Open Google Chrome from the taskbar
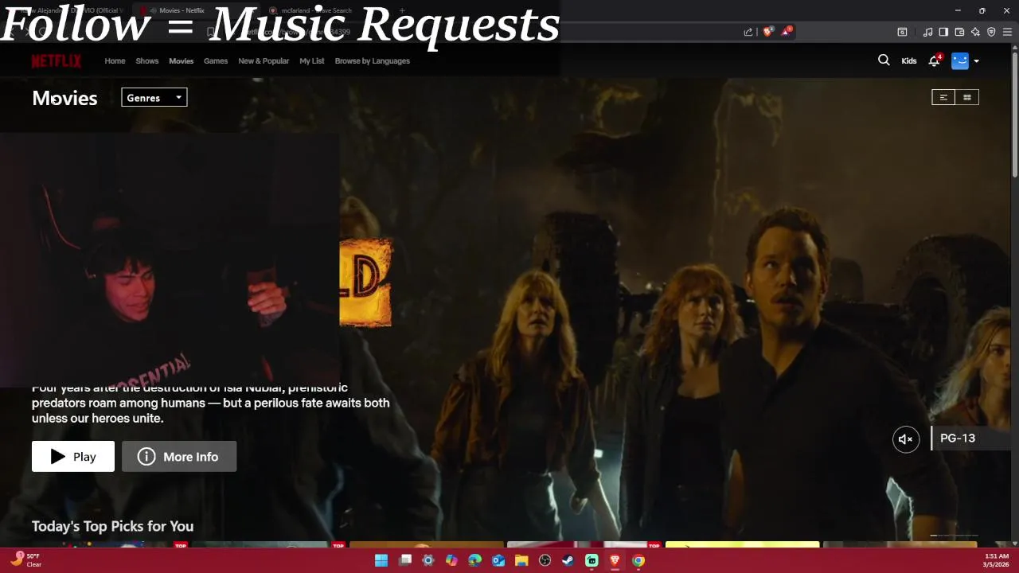The width and height of the screenshot is (1019, 573). (638, 560)
